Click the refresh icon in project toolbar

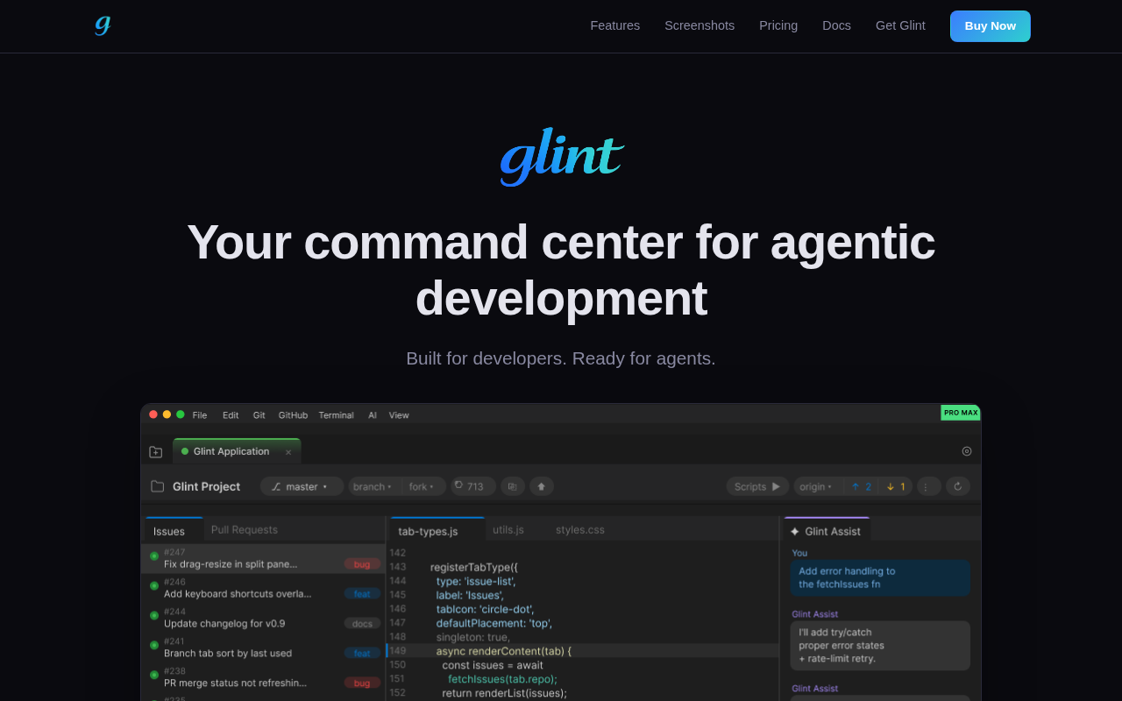(958, 486)
